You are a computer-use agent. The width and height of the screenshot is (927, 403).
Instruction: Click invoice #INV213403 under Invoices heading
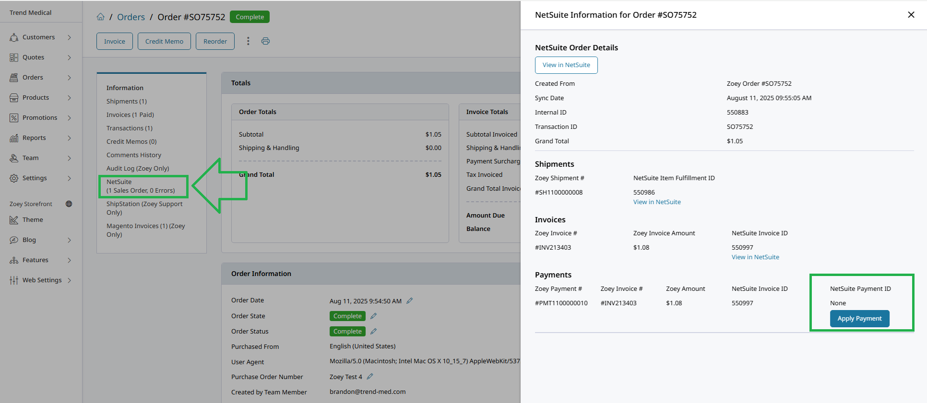[x=553, y=247]
